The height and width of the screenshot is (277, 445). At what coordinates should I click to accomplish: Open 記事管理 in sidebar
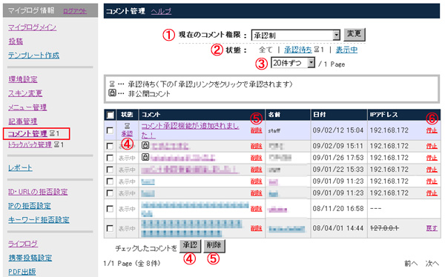pos(23,121)
